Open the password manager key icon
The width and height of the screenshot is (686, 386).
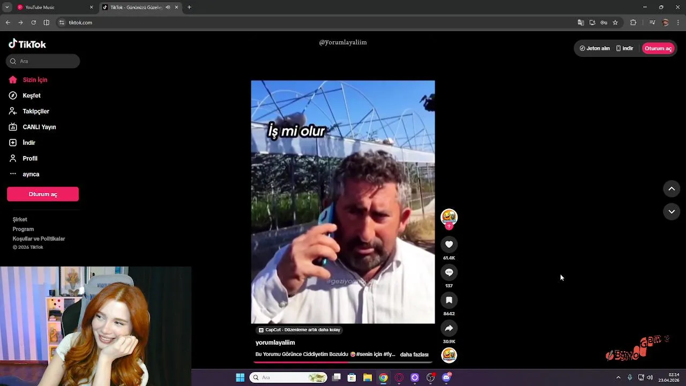[603, 23]
